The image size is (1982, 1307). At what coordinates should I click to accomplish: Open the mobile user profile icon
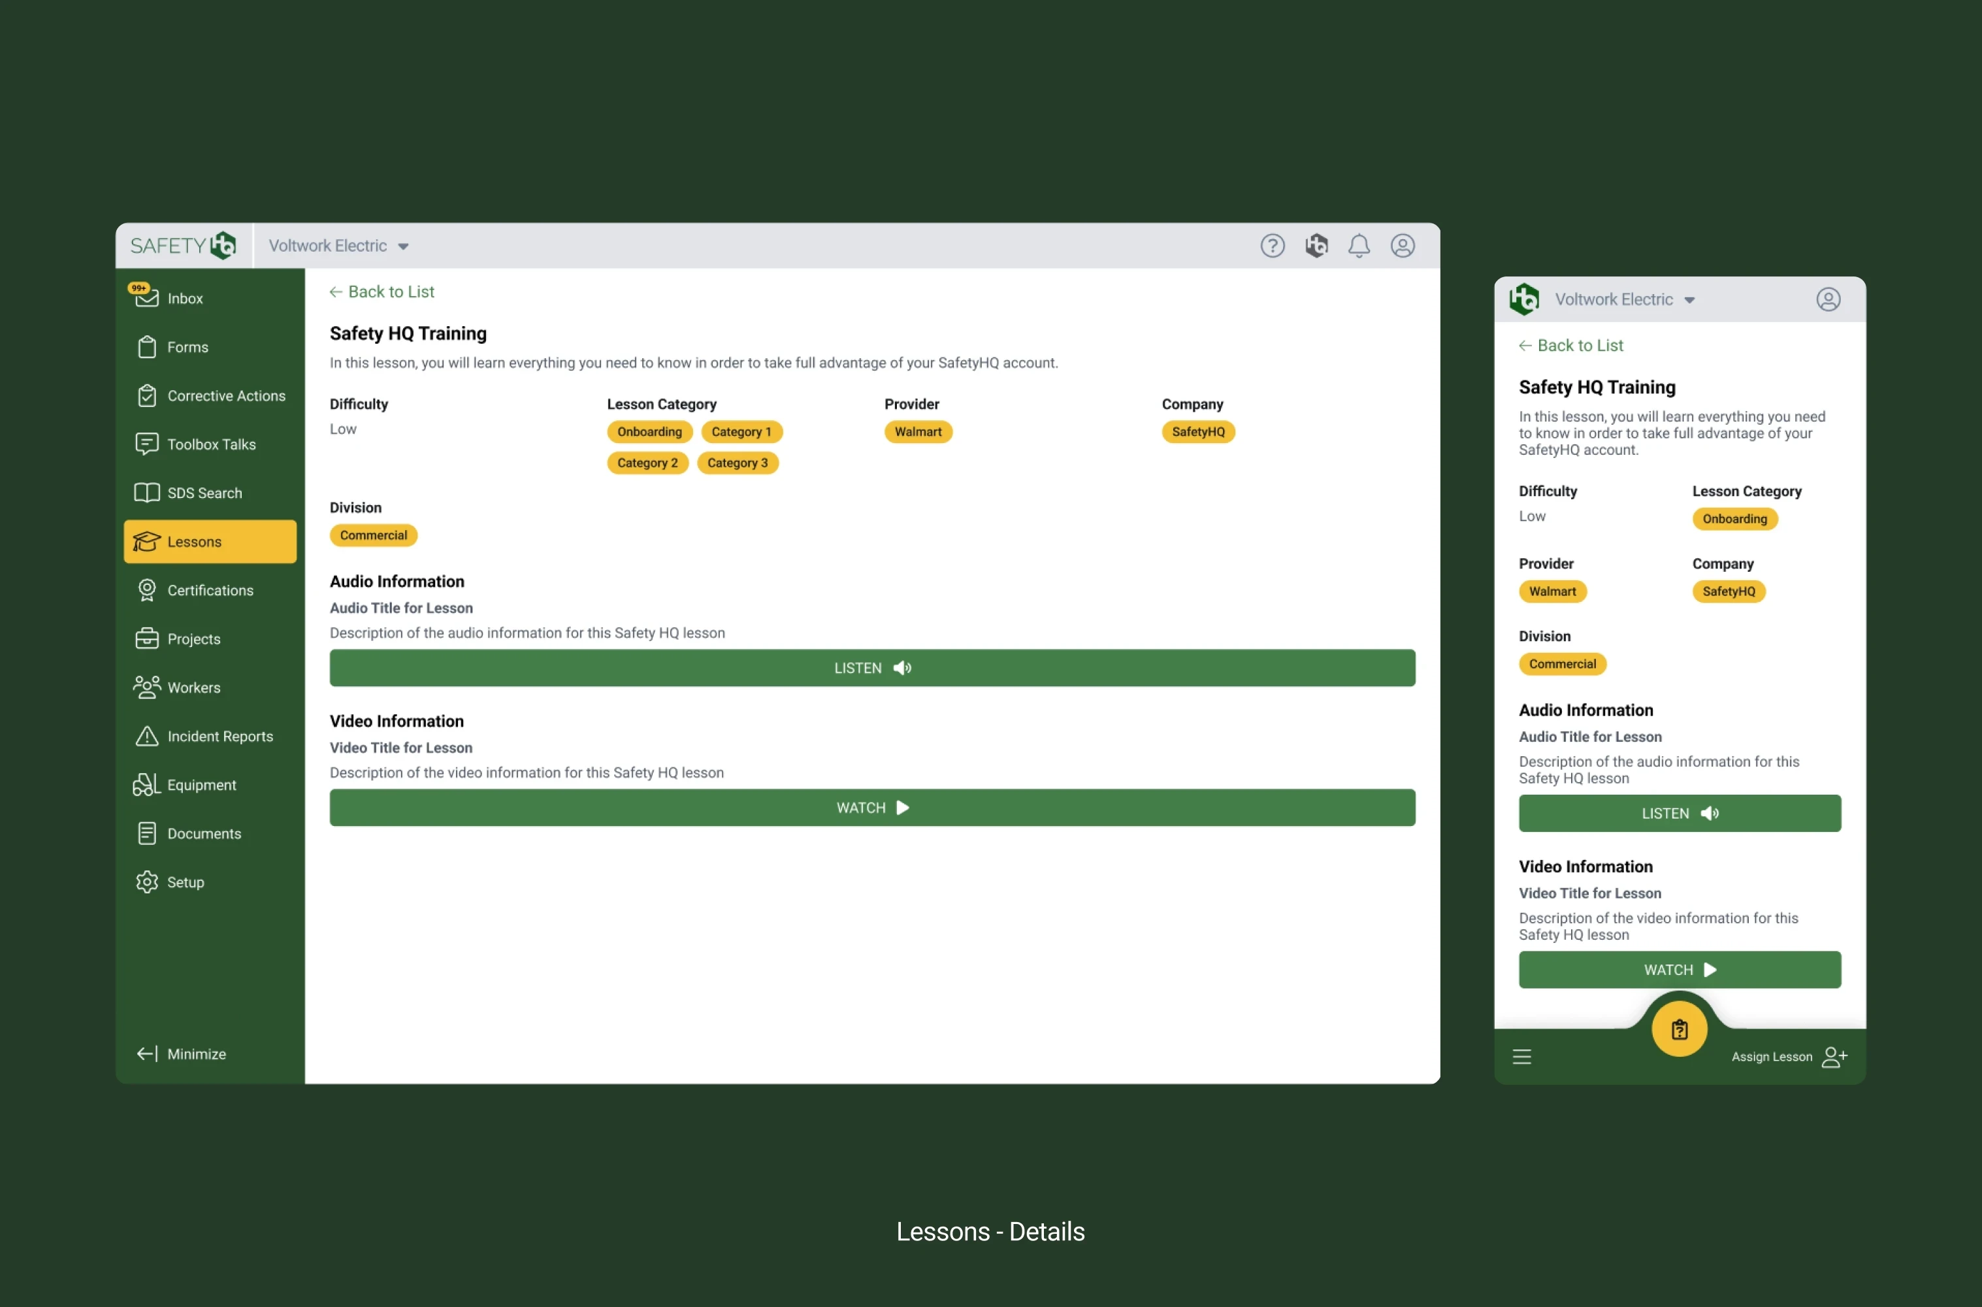click(1827, 300)
